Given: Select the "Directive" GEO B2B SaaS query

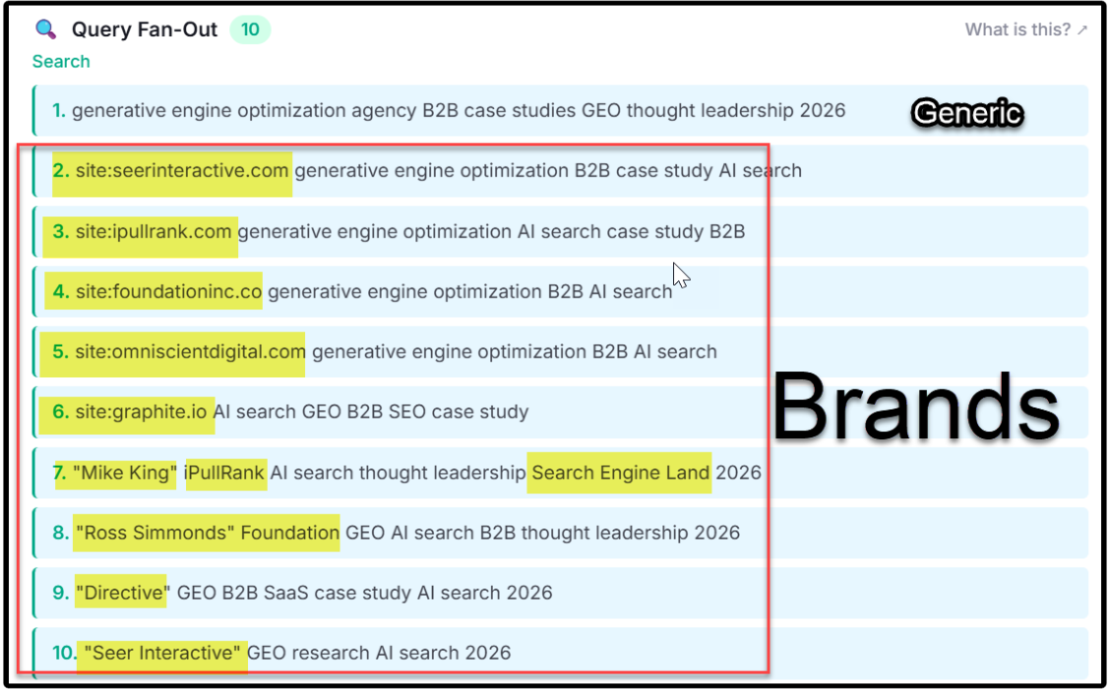Looking at the screenshot, I should (x=560, y=593).
